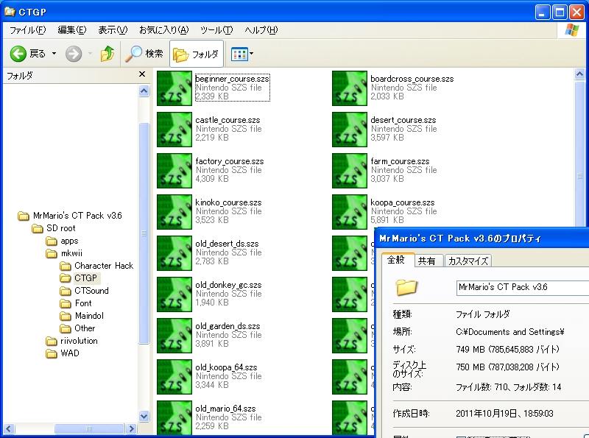Screen dimensions: 589x438
Task: Select the mkwii folder in tree
Action: pos(71,253)
